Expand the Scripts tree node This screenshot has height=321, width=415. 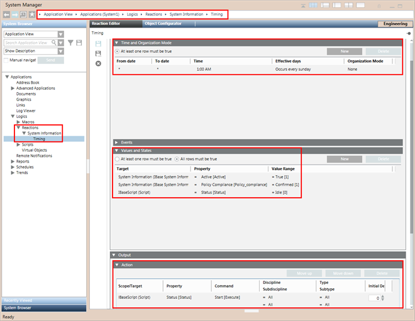pyautogui.click(x=18, y=144)
